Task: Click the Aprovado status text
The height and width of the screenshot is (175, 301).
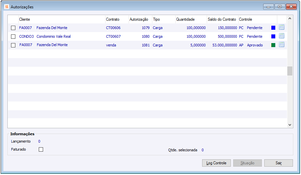Action: tap(255, 45)
